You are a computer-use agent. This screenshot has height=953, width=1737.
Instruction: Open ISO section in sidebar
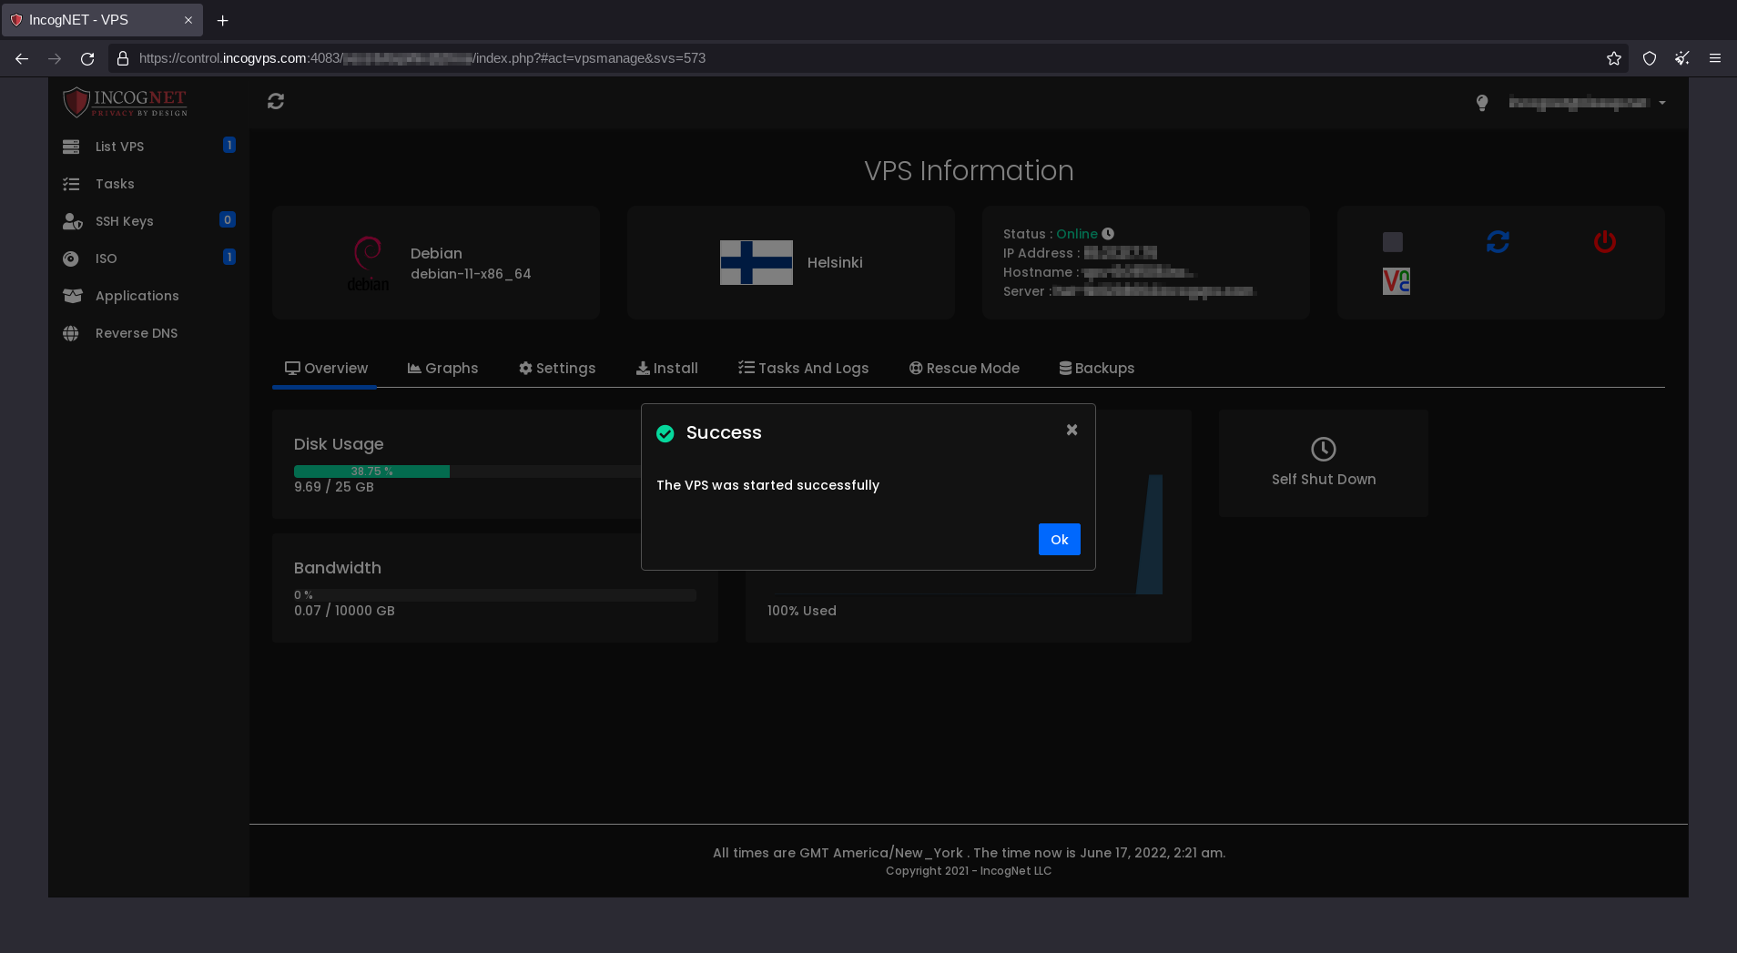pos(106,259)
